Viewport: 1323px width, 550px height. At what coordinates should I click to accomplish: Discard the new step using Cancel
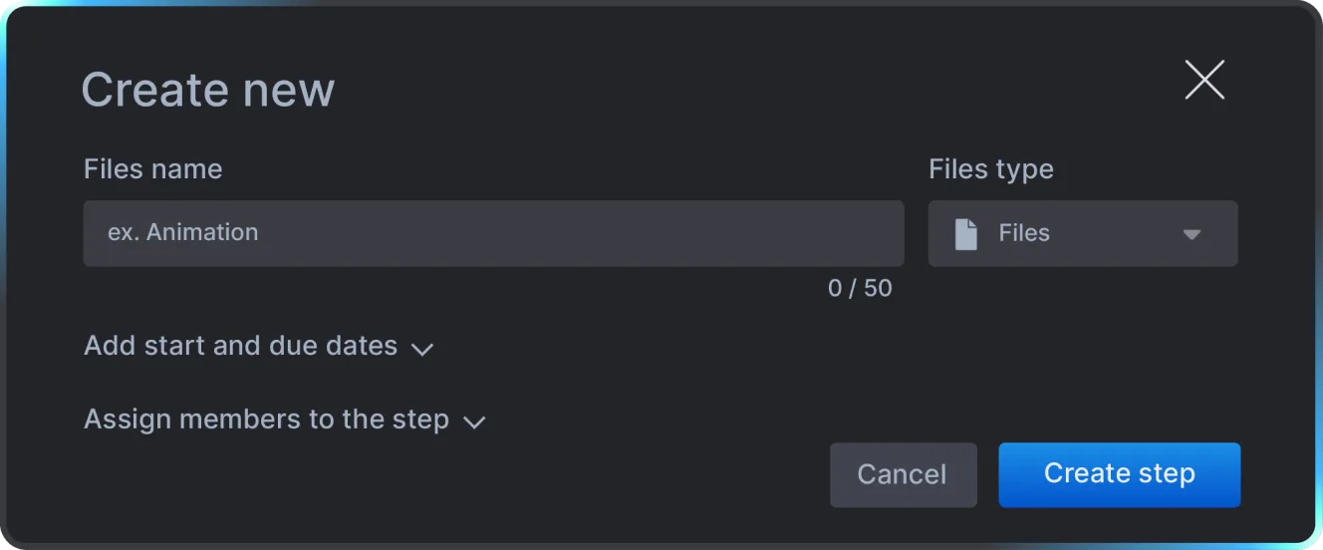[903, 475]
